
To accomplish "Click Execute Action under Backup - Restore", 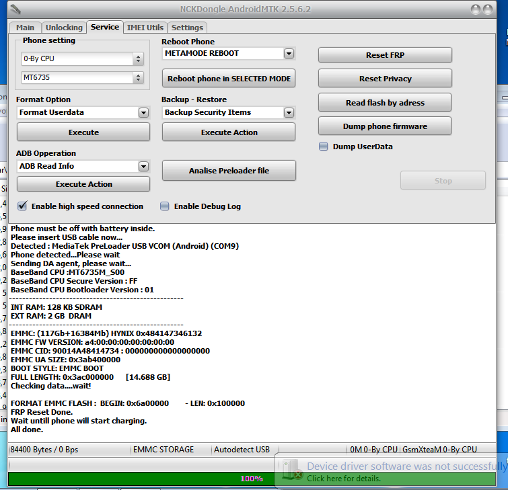I will tap(229, 132).
